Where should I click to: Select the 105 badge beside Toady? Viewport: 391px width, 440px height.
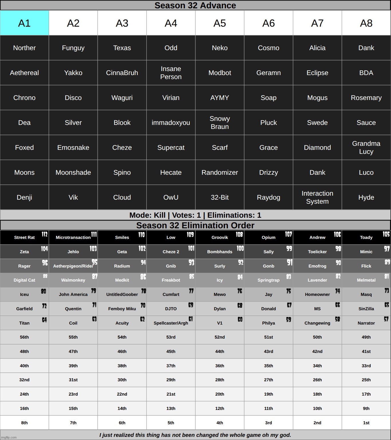coord(386,234)
